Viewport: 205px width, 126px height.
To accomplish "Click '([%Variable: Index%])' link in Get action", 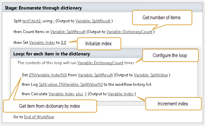I will pyautogui.click(x=48, y=75).
